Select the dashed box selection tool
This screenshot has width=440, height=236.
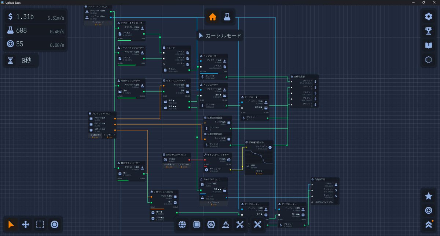point(40,224)
